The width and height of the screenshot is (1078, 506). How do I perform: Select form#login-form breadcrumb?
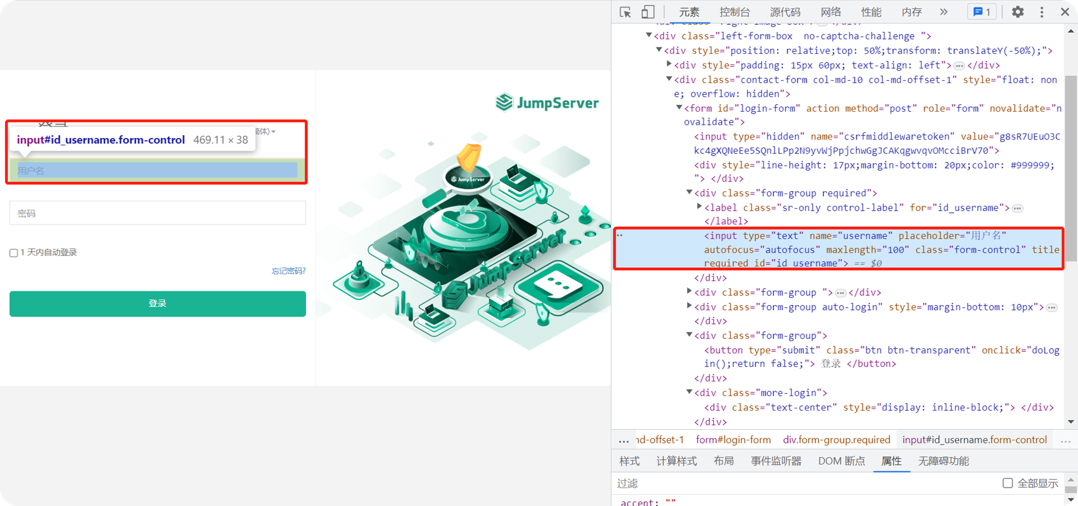[x=734, y=440]
